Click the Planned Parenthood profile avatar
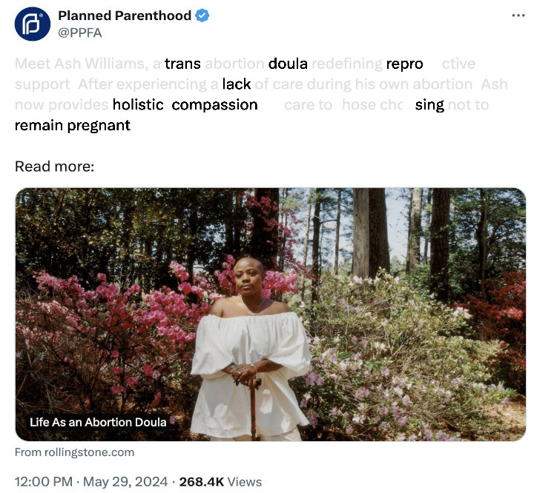This screenshot has height=493, width=534. 33,24
